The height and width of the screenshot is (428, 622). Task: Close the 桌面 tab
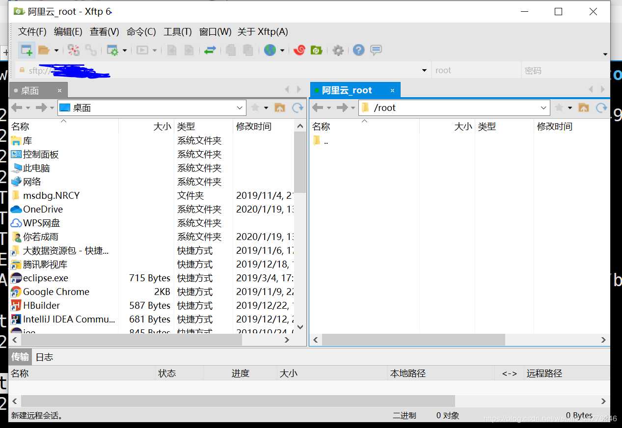(x=59, y=90)
